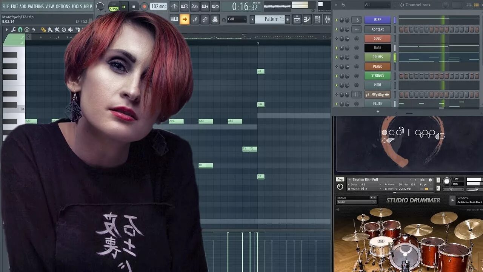The width and height of the screenshot is (483, 272).
Task: Toggle the BASS channel mute LED
Action: [x=337, y=48]
